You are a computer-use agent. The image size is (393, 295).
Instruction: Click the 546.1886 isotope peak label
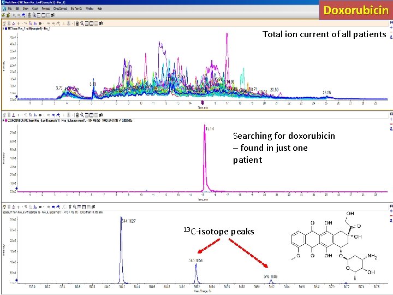point(271,276)
